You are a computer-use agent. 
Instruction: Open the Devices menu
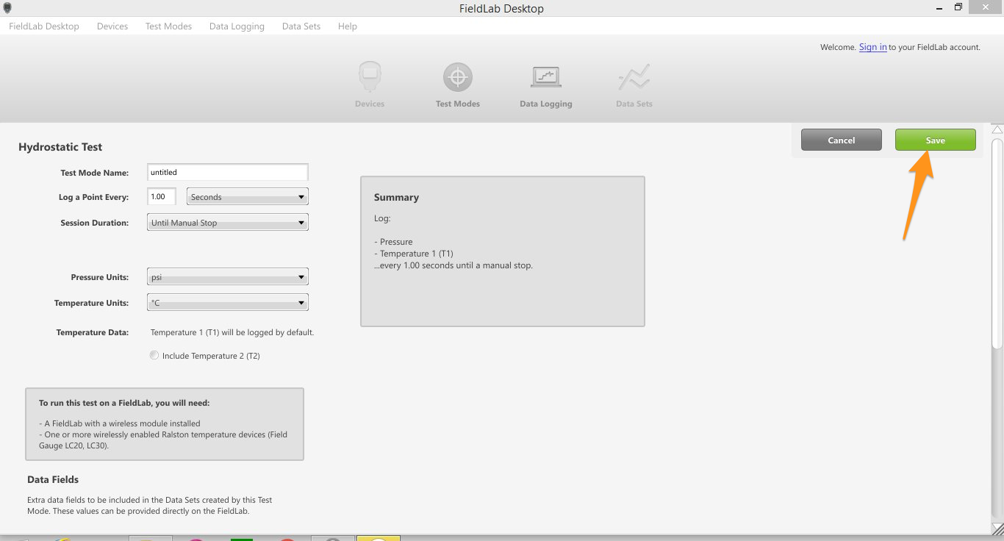pyautogui.click(x=112, y=26)
